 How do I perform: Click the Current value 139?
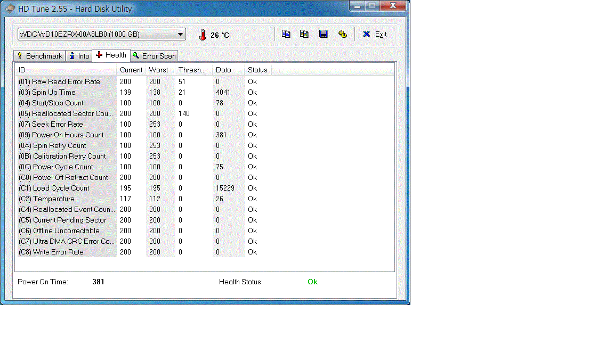pyautogui.click(x=125, y=92)
